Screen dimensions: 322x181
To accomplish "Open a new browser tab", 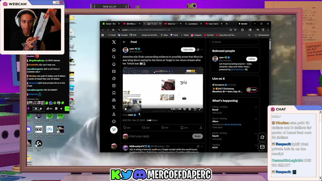I will (x=227, y=24).
